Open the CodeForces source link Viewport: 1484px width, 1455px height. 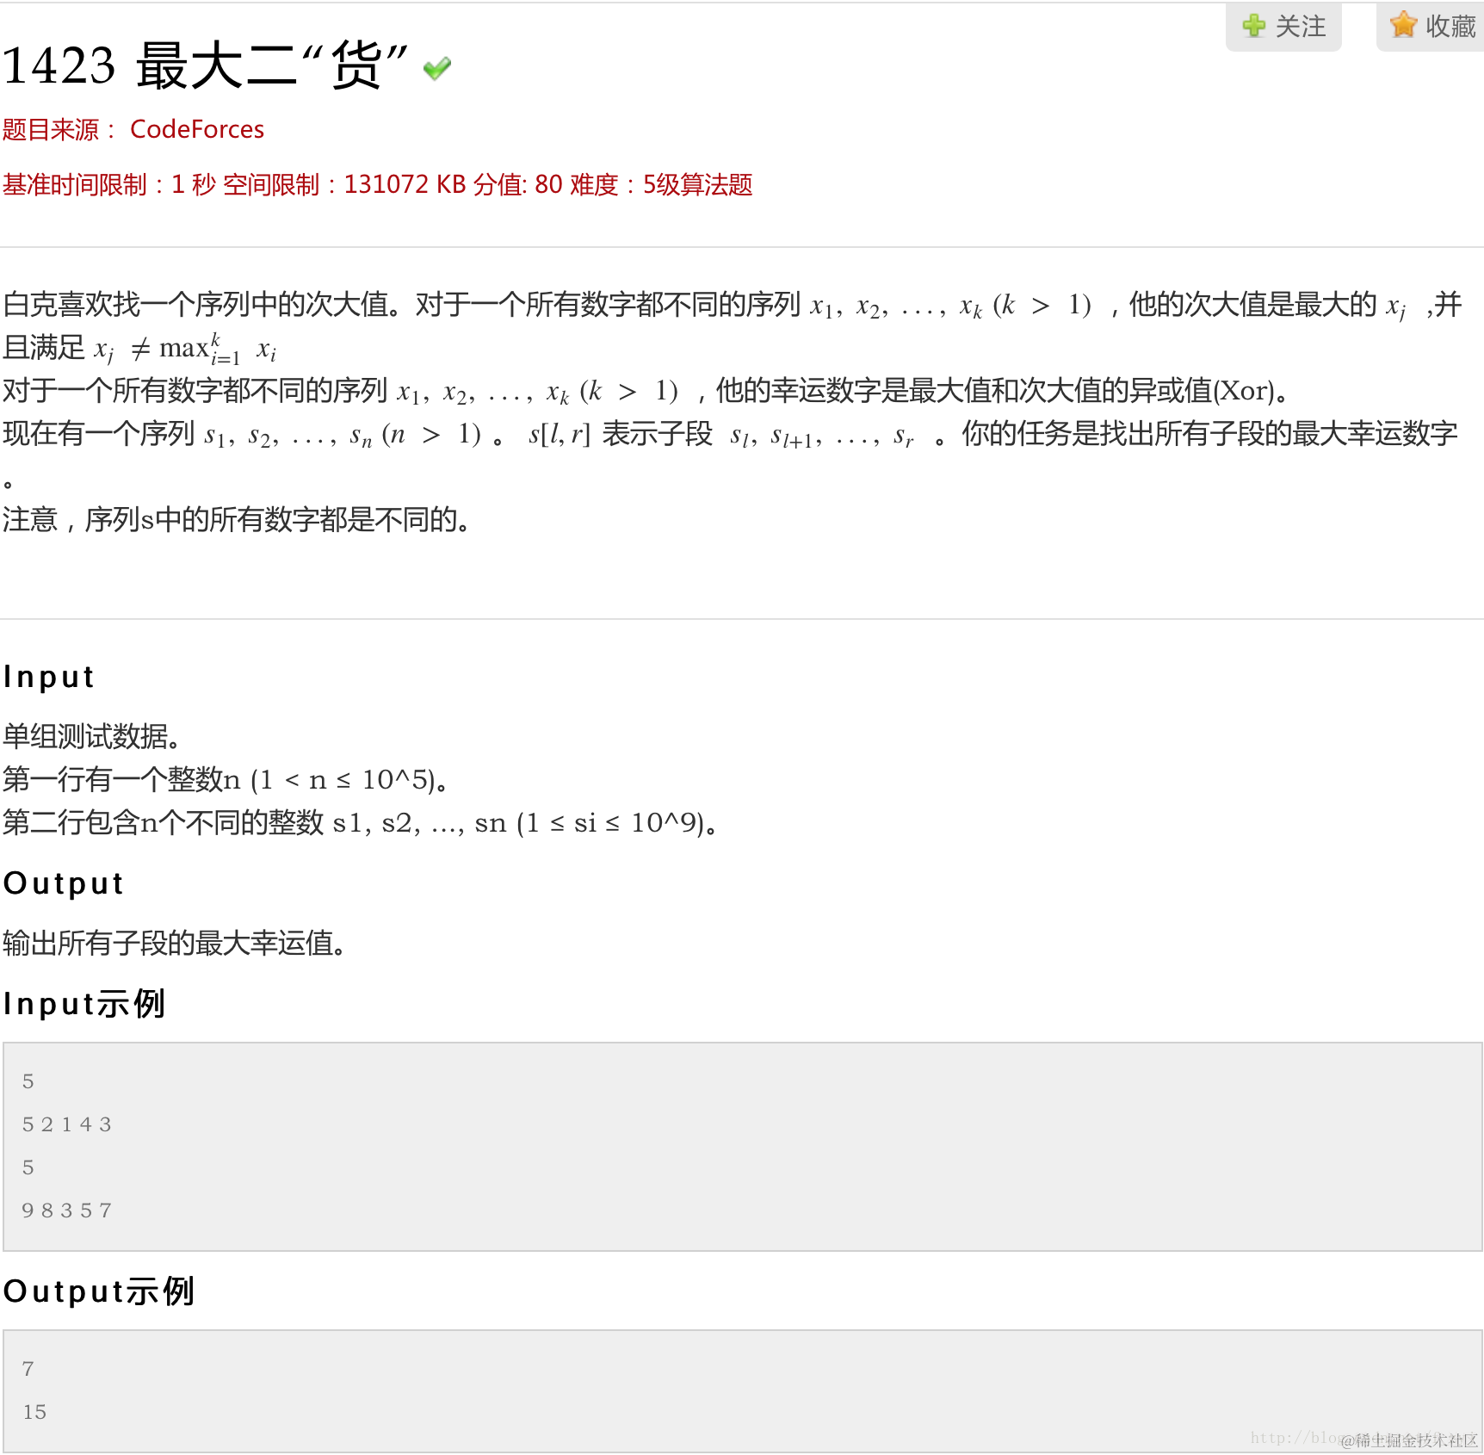197,129
